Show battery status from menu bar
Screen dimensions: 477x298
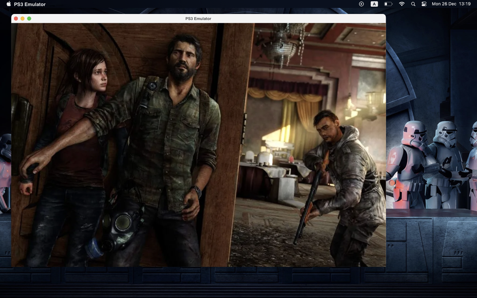coord(388,4)
